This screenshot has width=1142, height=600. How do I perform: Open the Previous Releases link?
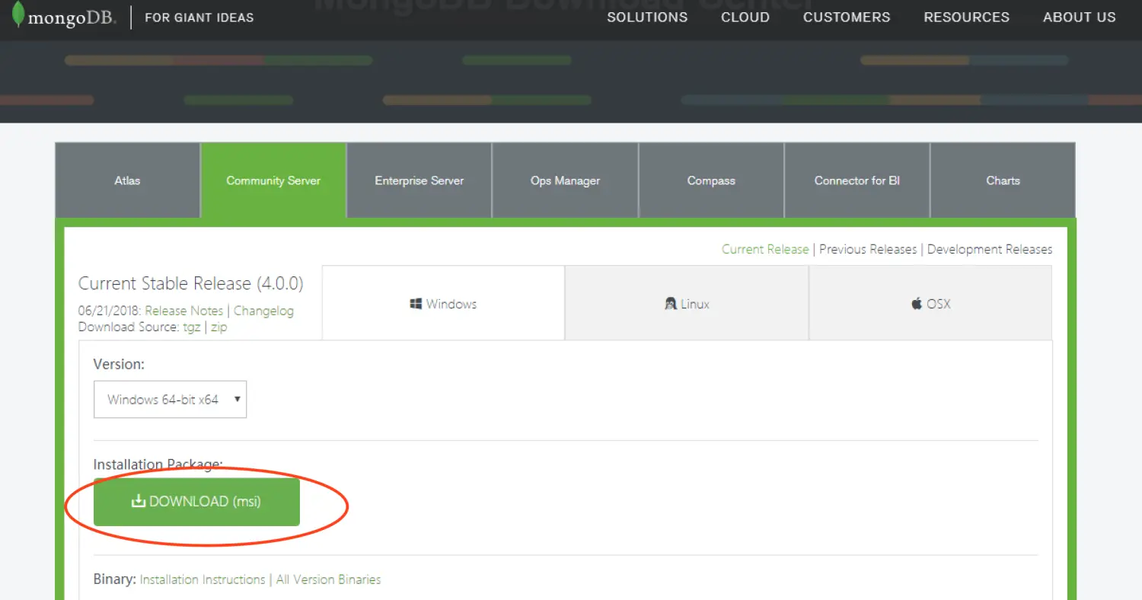[868, 249]
